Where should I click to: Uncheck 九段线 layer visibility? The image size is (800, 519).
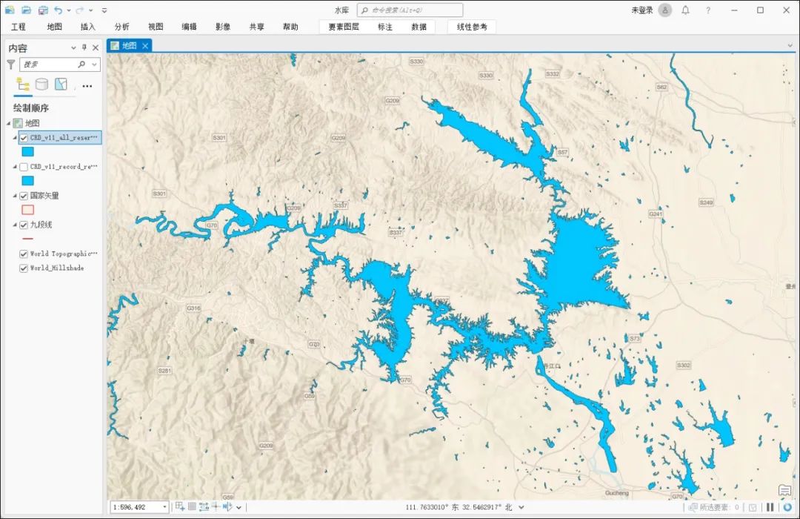(x=24, y=225)
